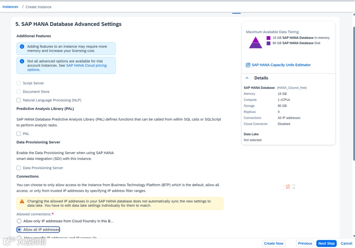Click the info icon beside 'Not all advanced options' message
This screenshot has width=355, height=248.
22,61
